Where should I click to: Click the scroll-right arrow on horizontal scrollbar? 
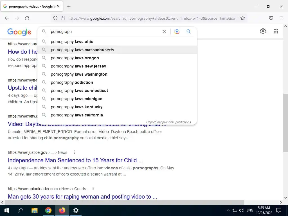point(281,202)
